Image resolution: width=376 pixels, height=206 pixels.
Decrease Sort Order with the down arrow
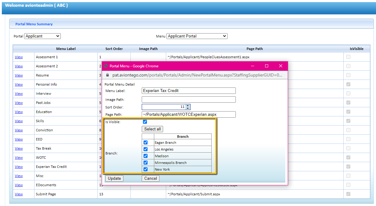coord(188,108)
